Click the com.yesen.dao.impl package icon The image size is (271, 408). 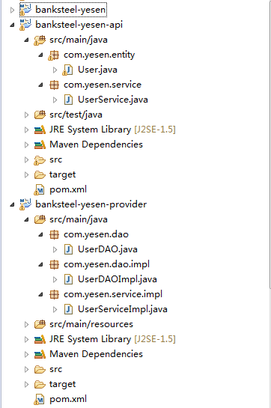(54, 264)
